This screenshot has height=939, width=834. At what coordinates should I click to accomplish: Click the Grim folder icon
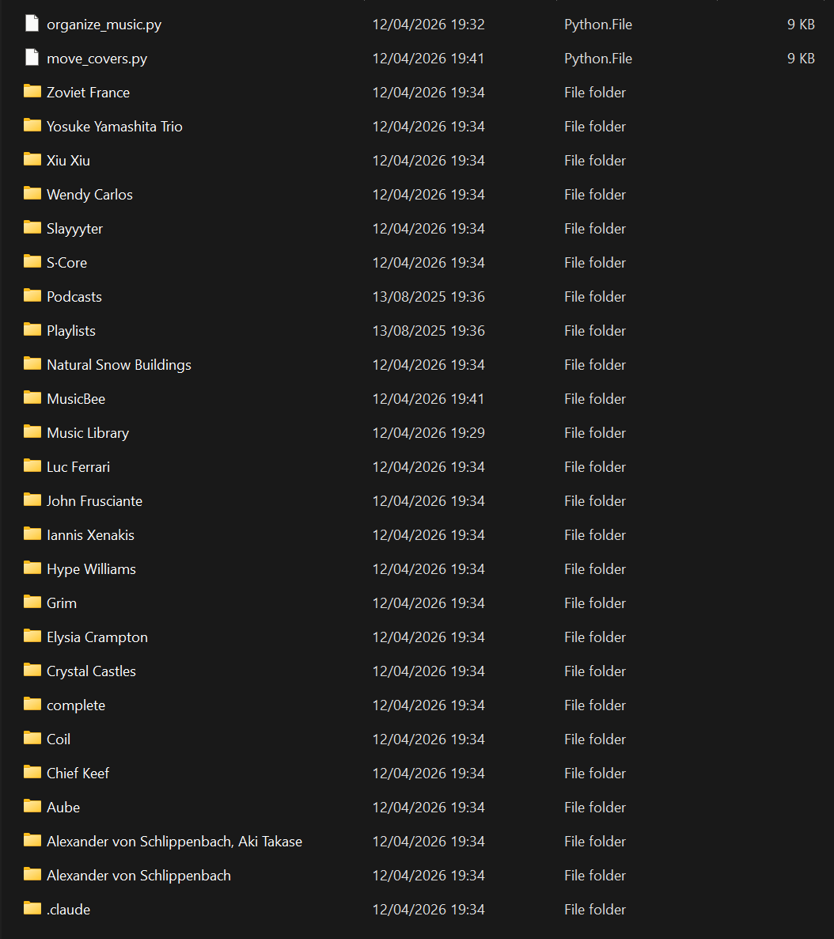click(32, 602)
